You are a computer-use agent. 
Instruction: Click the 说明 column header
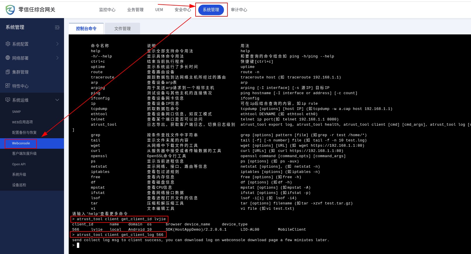point(151,46)
